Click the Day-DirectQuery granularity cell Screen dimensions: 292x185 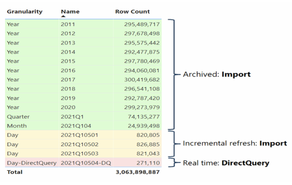click(x=31, y=162)
